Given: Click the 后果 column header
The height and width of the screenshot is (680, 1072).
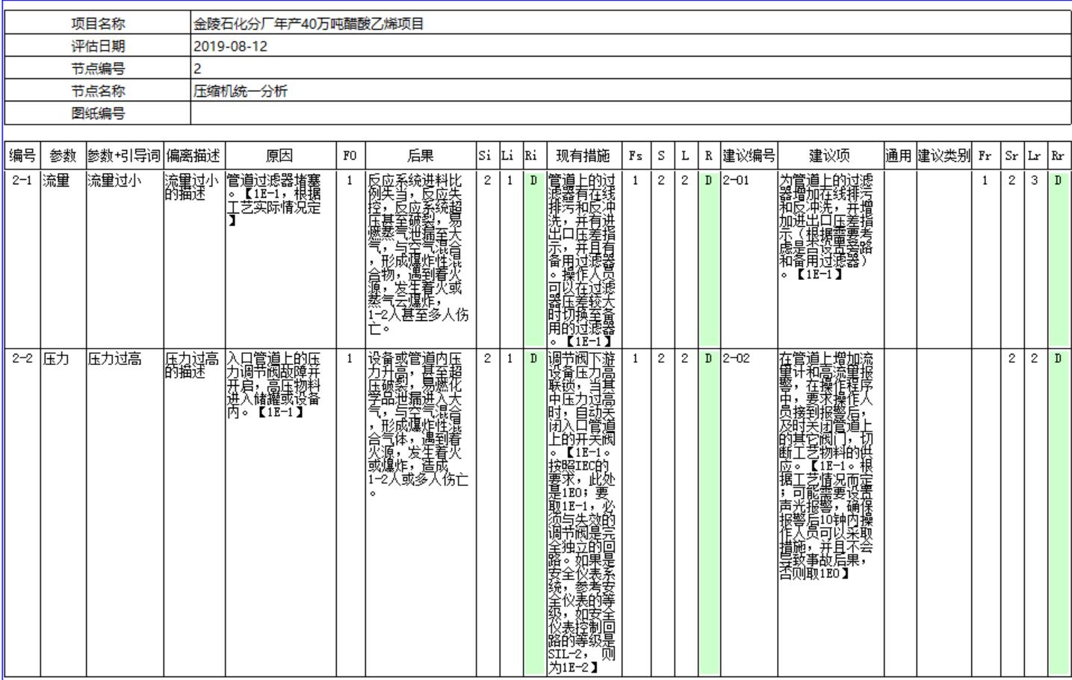Looking at the screenshot, I should click(421, 155).
